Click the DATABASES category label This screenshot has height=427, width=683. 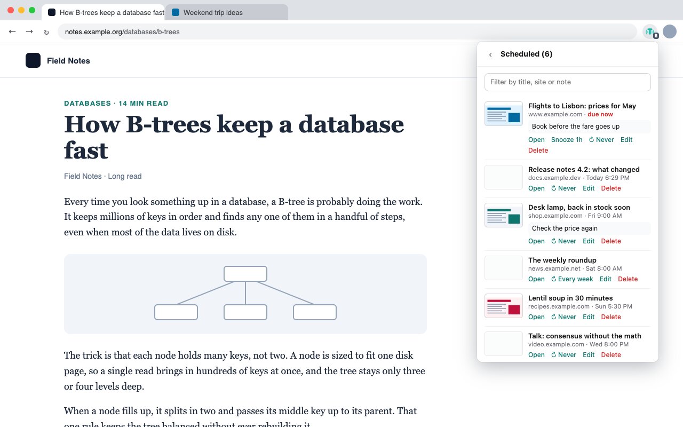tap(88, 104)
